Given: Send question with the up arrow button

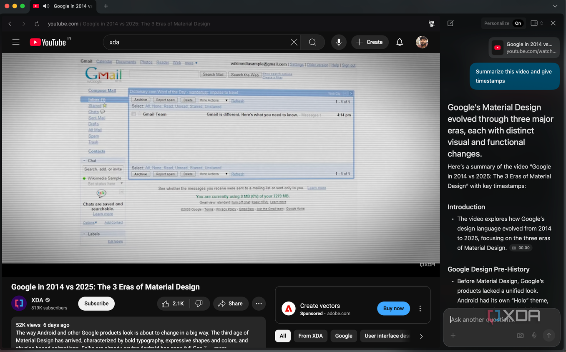Looking at the screenshot, I should 549,335.
